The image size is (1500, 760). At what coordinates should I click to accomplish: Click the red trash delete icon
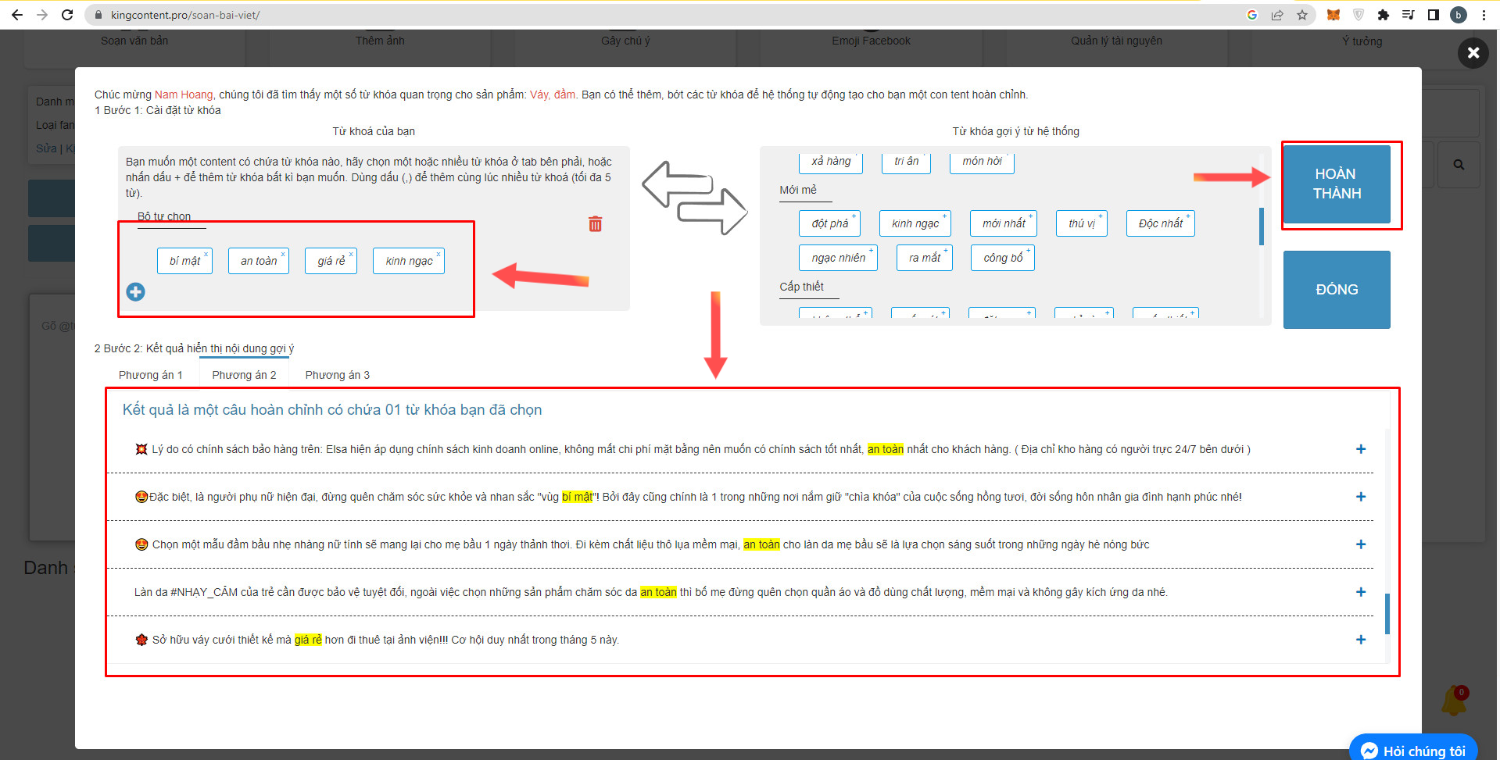tap(596, 224)
